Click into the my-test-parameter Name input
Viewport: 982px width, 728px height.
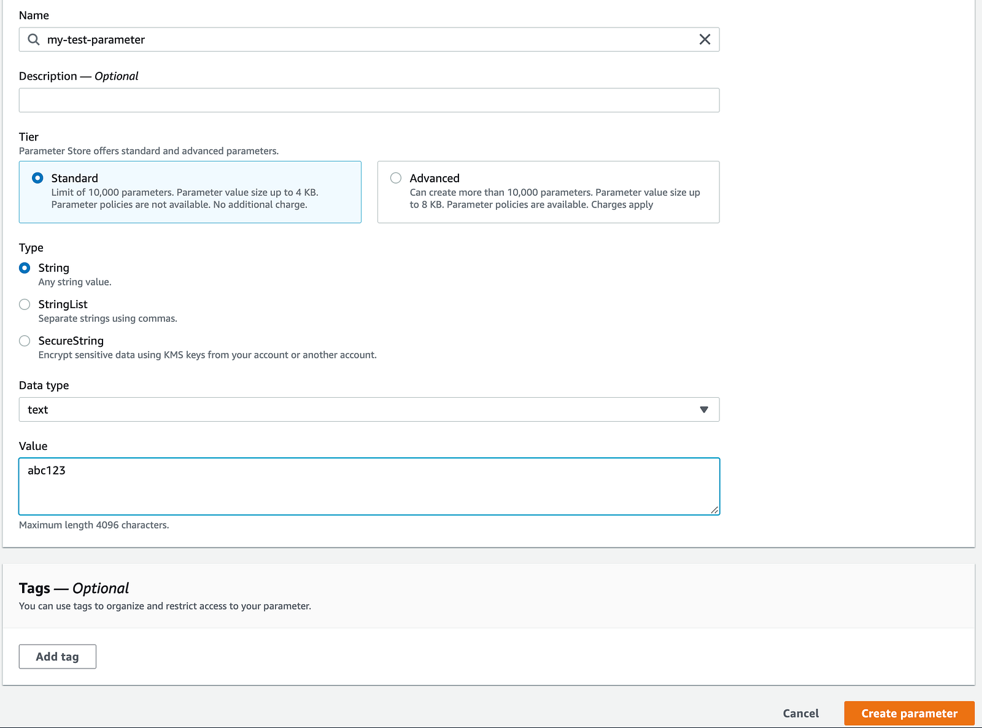pyautogui.click(x=369, y=39)
